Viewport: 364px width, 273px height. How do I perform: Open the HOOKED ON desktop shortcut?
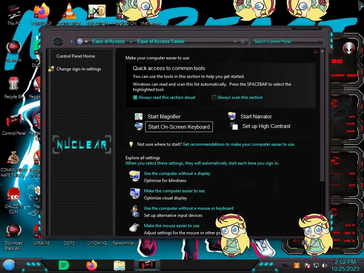(124, 14)
